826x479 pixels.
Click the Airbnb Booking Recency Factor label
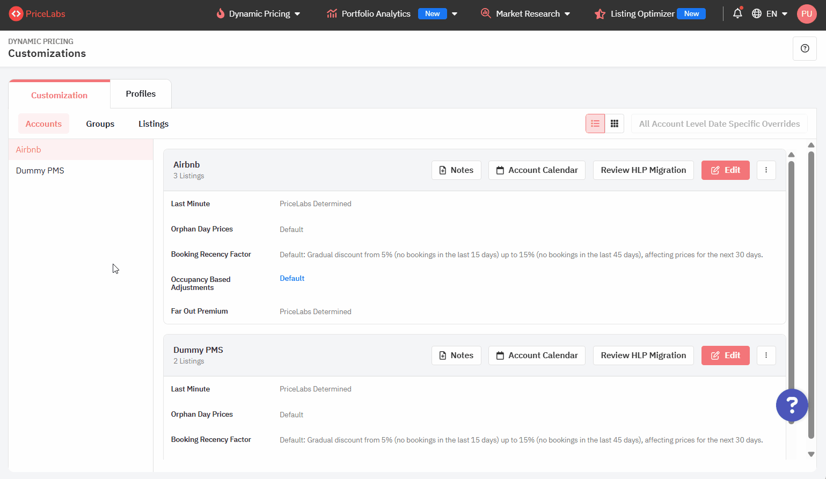(x=211, y=254)
